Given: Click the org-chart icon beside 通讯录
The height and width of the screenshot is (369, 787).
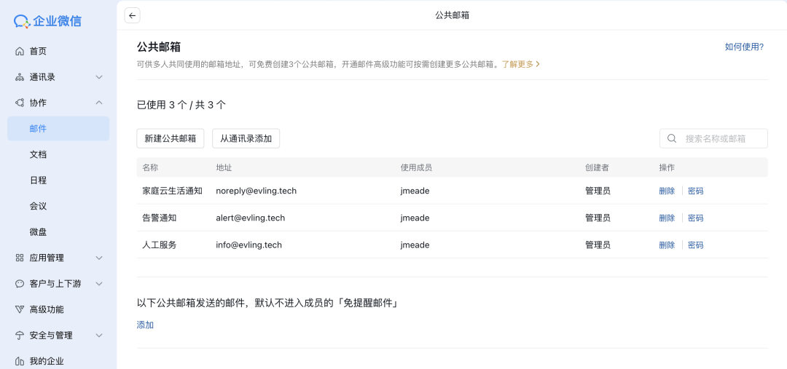Looking at the screenshot, I should [20, 77].
